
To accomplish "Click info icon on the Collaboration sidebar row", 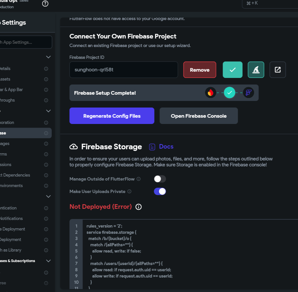I will click(46, 123).
